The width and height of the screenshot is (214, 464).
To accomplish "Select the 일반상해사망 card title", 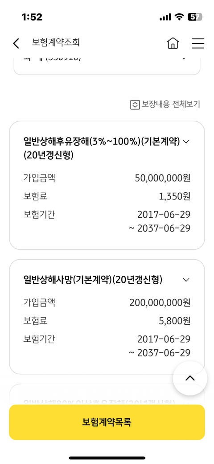I will [93, 280].
